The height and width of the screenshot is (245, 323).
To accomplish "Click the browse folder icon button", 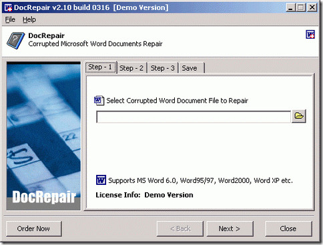I will coord(299,116).
